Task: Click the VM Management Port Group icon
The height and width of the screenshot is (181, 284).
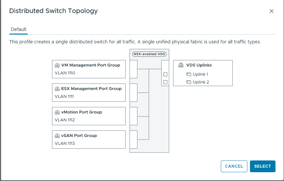Action: (57, 65)
